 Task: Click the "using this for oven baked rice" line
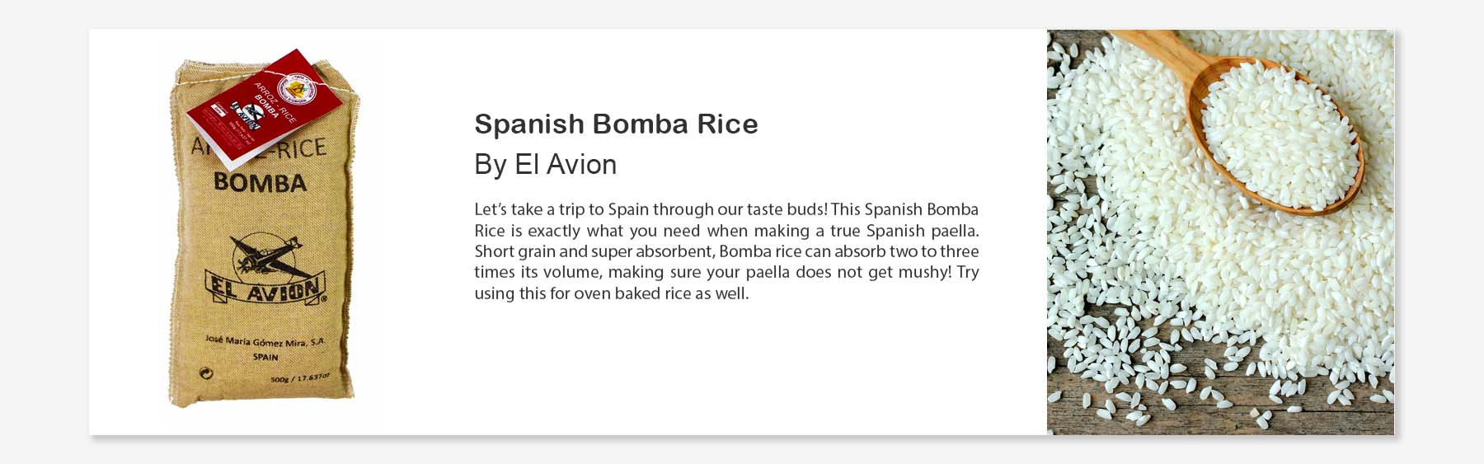611,293
